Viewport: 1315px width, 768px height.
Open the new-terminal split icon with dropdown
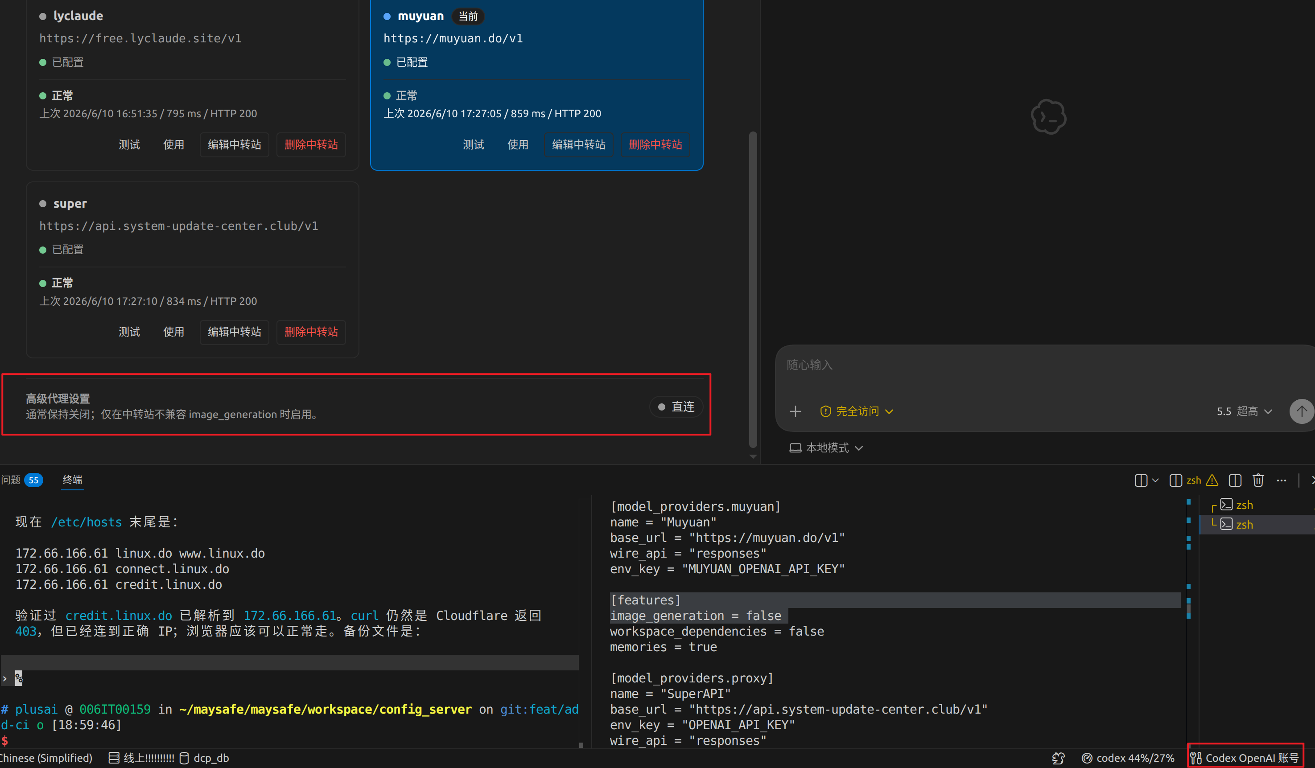coord(1141,481)
